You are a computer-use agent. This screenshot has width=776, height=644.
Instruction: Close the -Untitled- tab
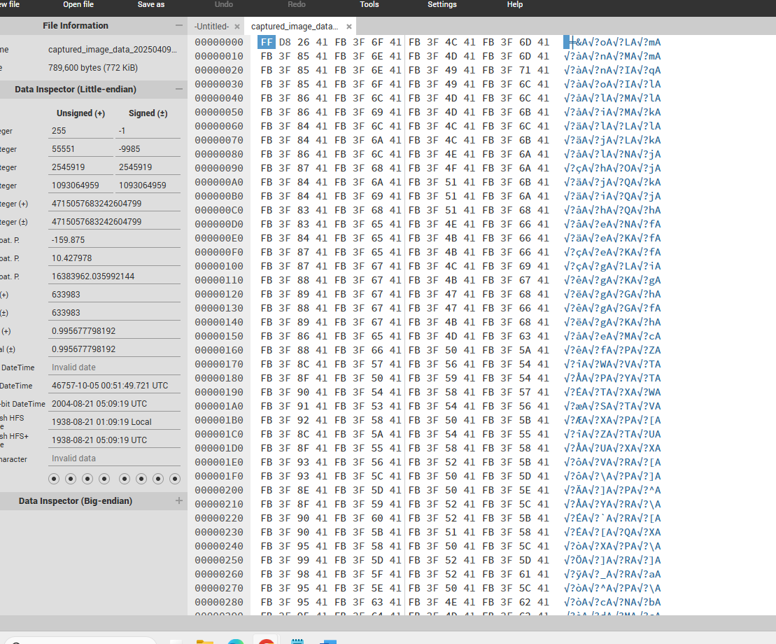[237, 27]
